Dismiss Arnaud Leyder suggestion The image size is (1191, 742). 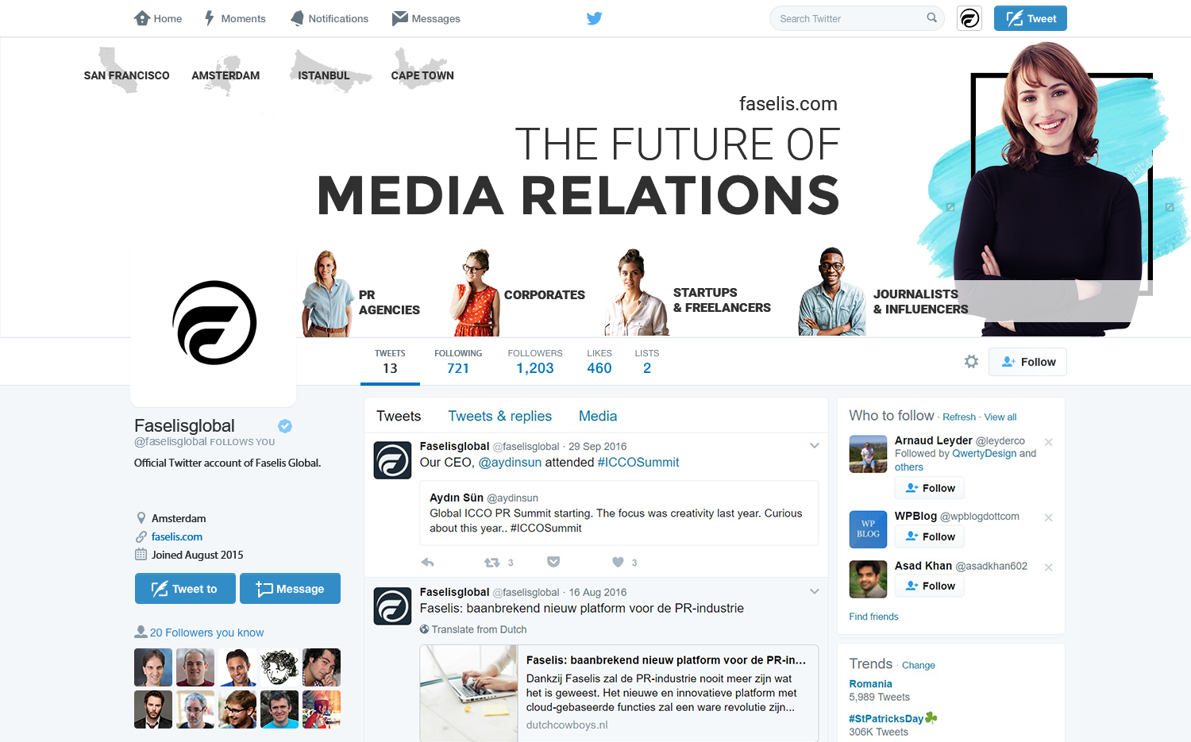point(1048,442)
